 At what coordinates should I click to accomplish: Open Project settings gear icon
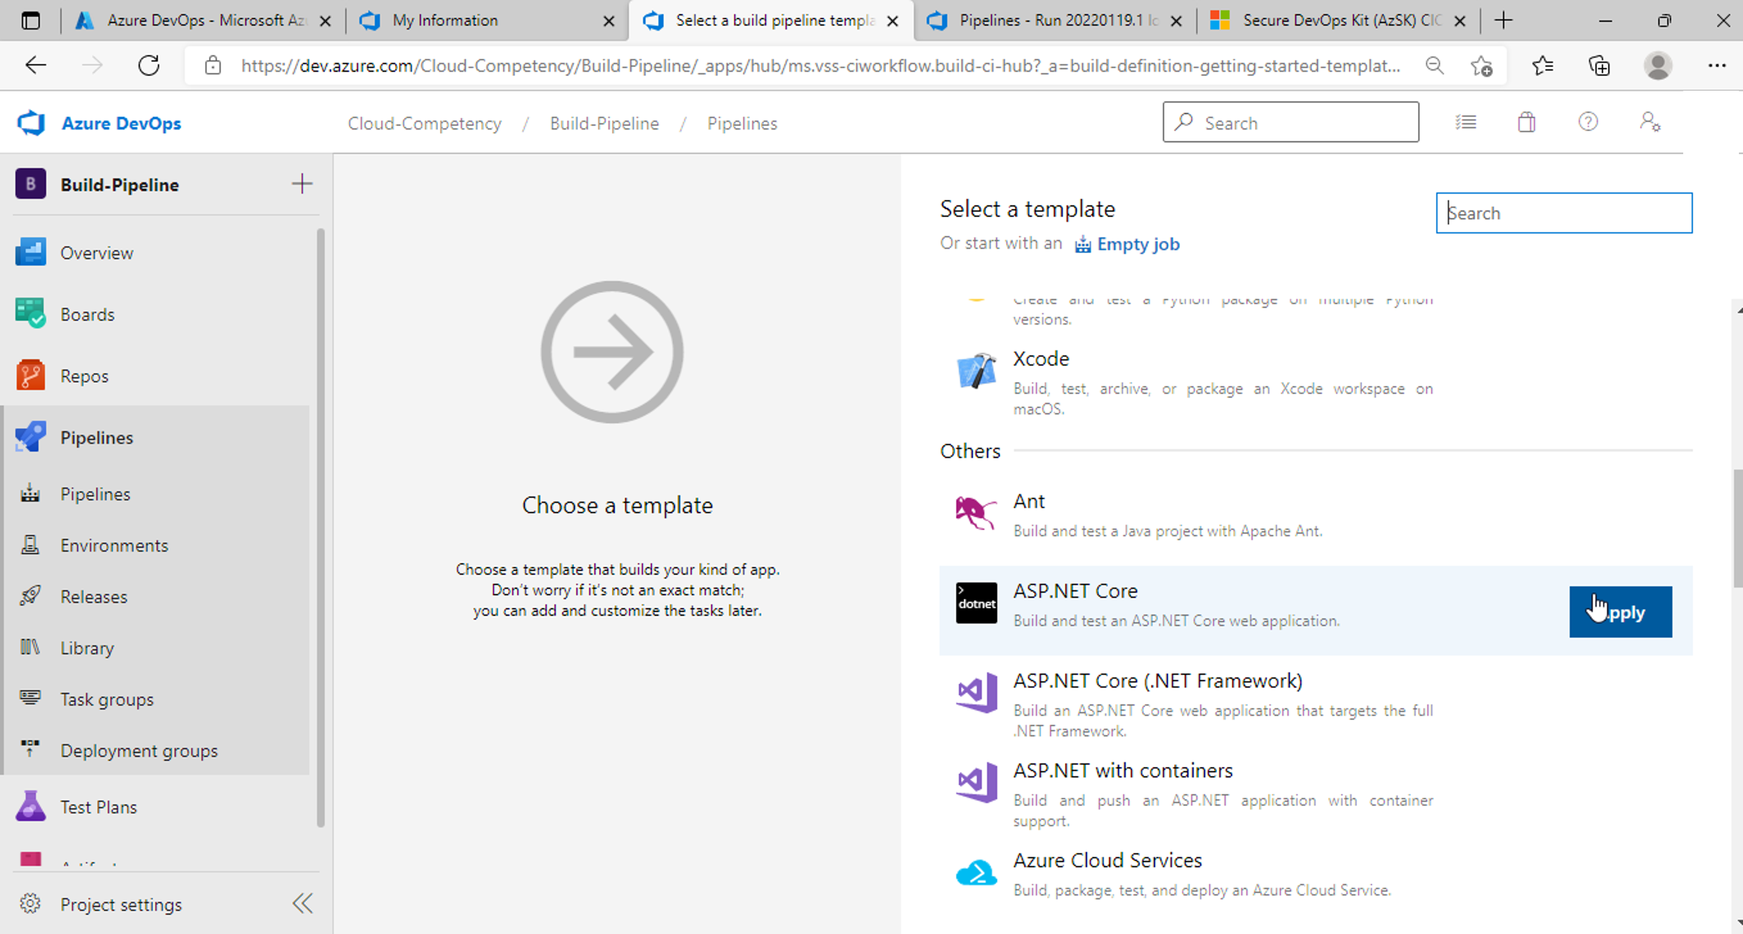tap(31, 903)
